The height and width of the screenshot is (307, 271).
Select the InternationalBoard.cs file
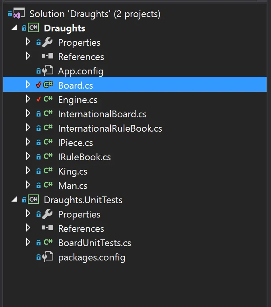point(102,114)
